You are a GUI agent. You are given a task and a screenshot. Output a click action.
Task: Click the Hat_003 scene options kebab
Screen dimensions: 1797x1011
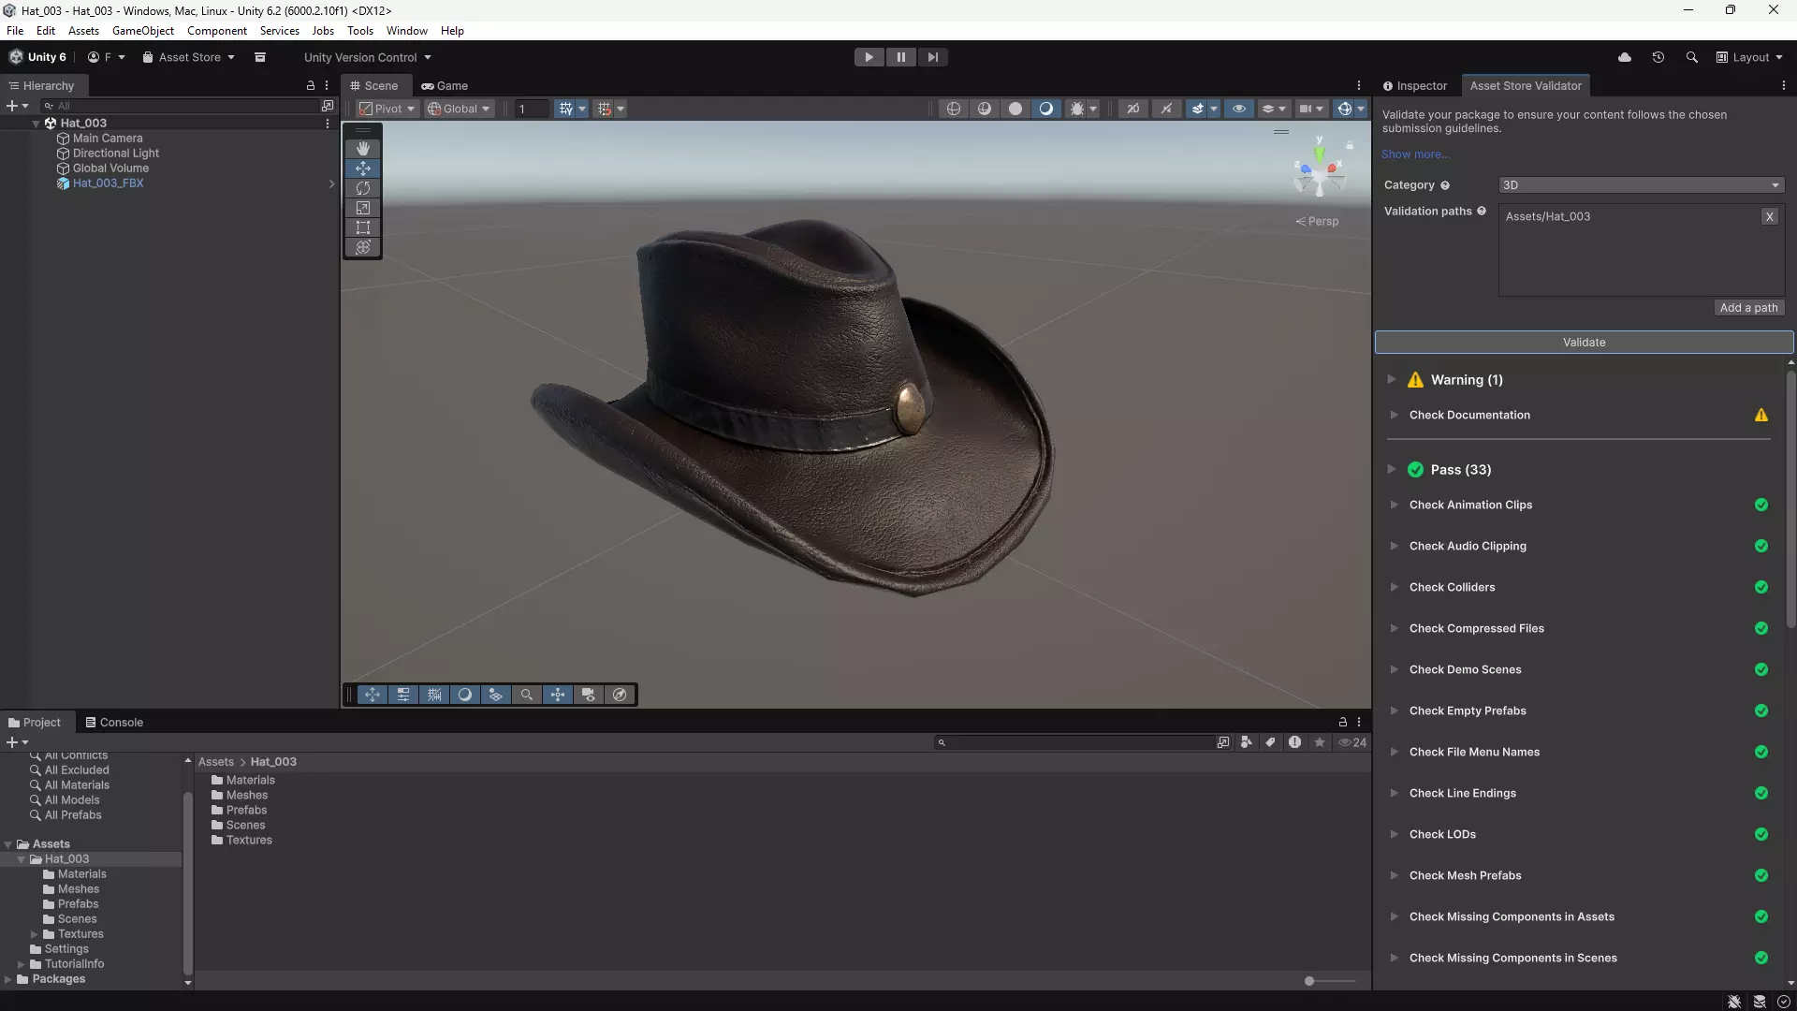tap(328, 123)
